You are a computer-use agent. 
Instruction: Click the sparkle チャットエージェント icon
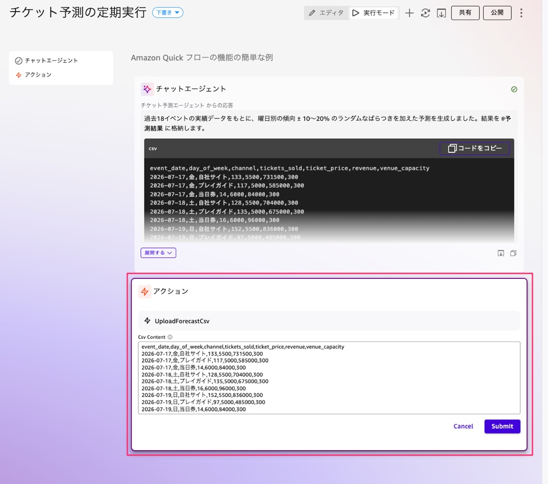[147, 89]
